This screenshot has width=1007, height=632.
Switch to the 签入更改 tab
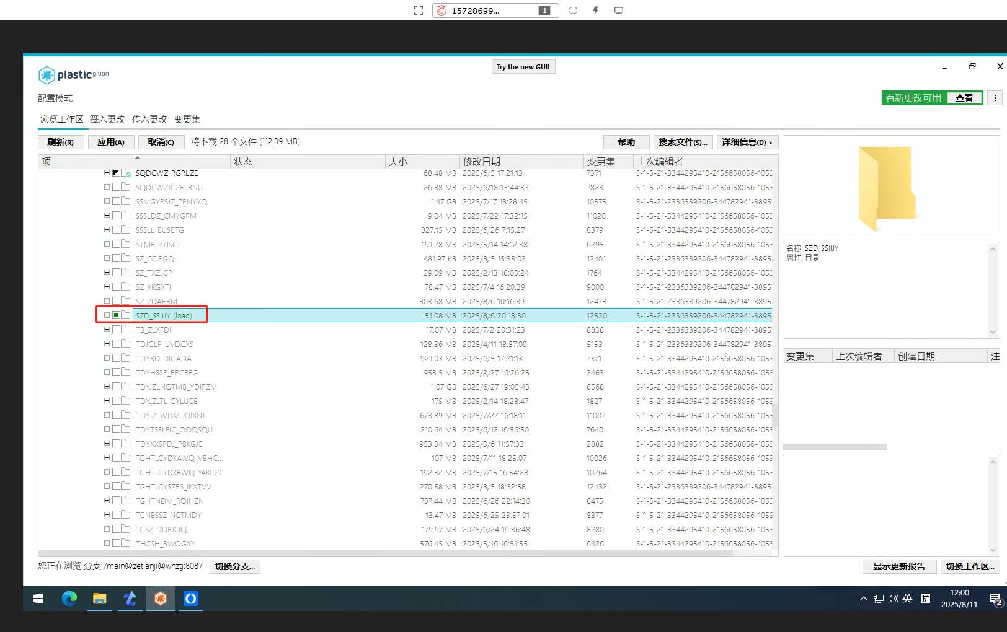pyautogui.click(x=107, y=119)
